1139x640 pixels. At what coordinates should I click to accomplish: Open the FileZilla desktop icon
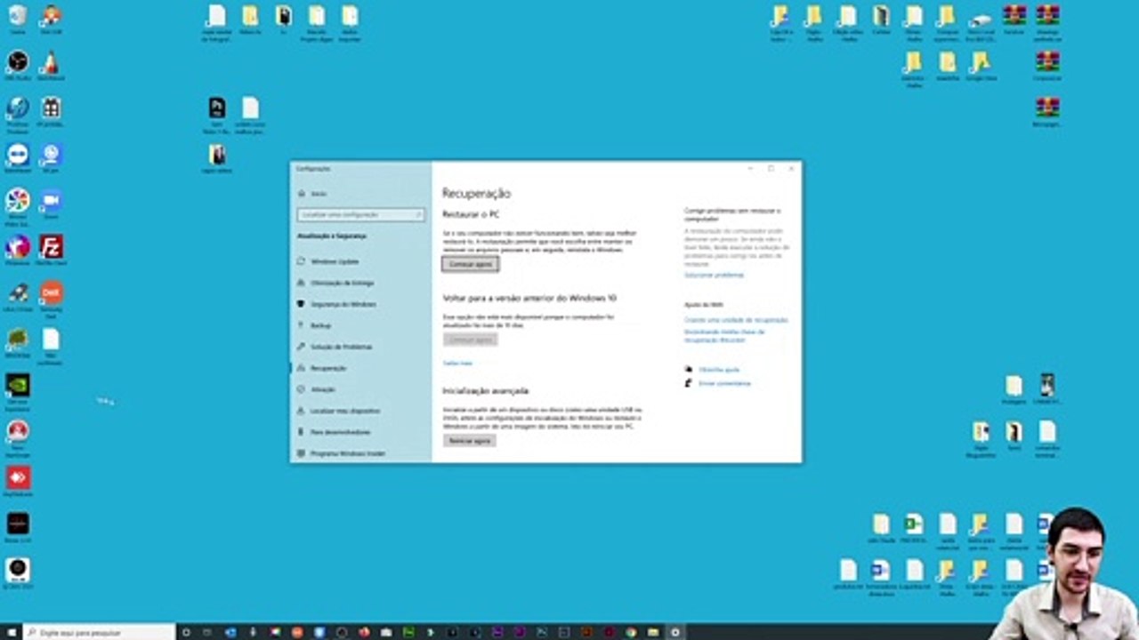[51, 247]
